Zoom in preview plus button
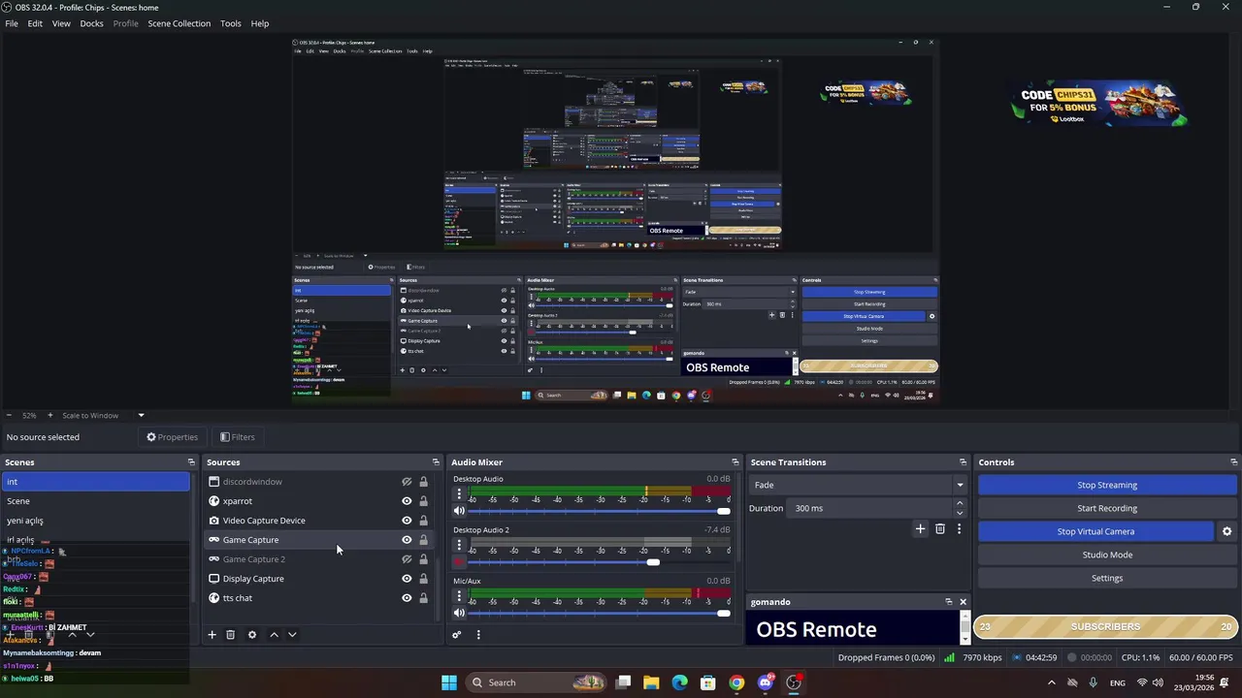1242x698 pixels. tap(50, 416)
